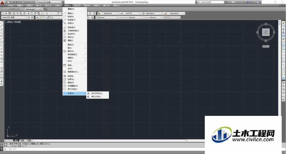The width and height of the screenshot is (286, 154).
Task: Open the ByLayer color dropdown
Action: (x=107, y=17)
